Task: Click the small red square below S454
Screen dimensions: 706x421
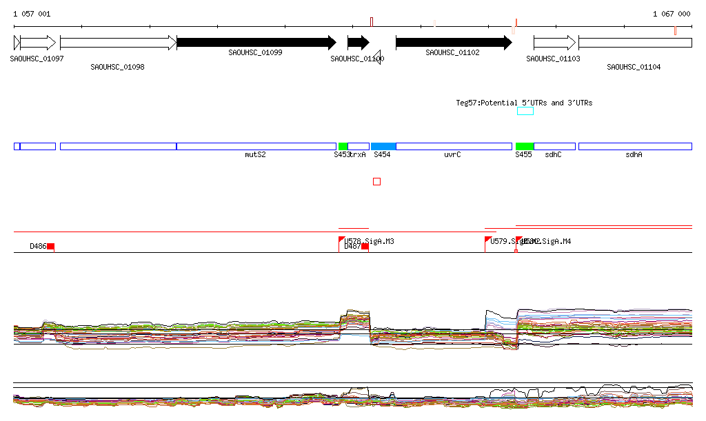Action: pyautogui.click(x=376, y=182)
